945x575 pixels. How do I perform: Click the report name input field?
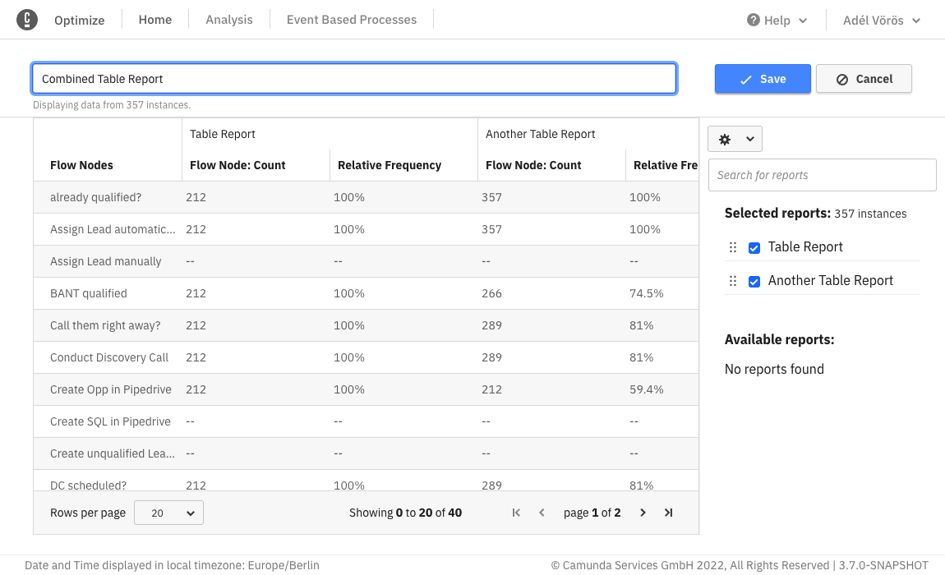[354, 79]
